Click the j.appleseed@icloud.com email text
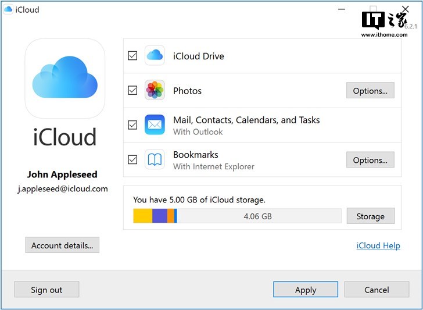The height and width of the screenshot is (310, 423). tap(63, 189)
